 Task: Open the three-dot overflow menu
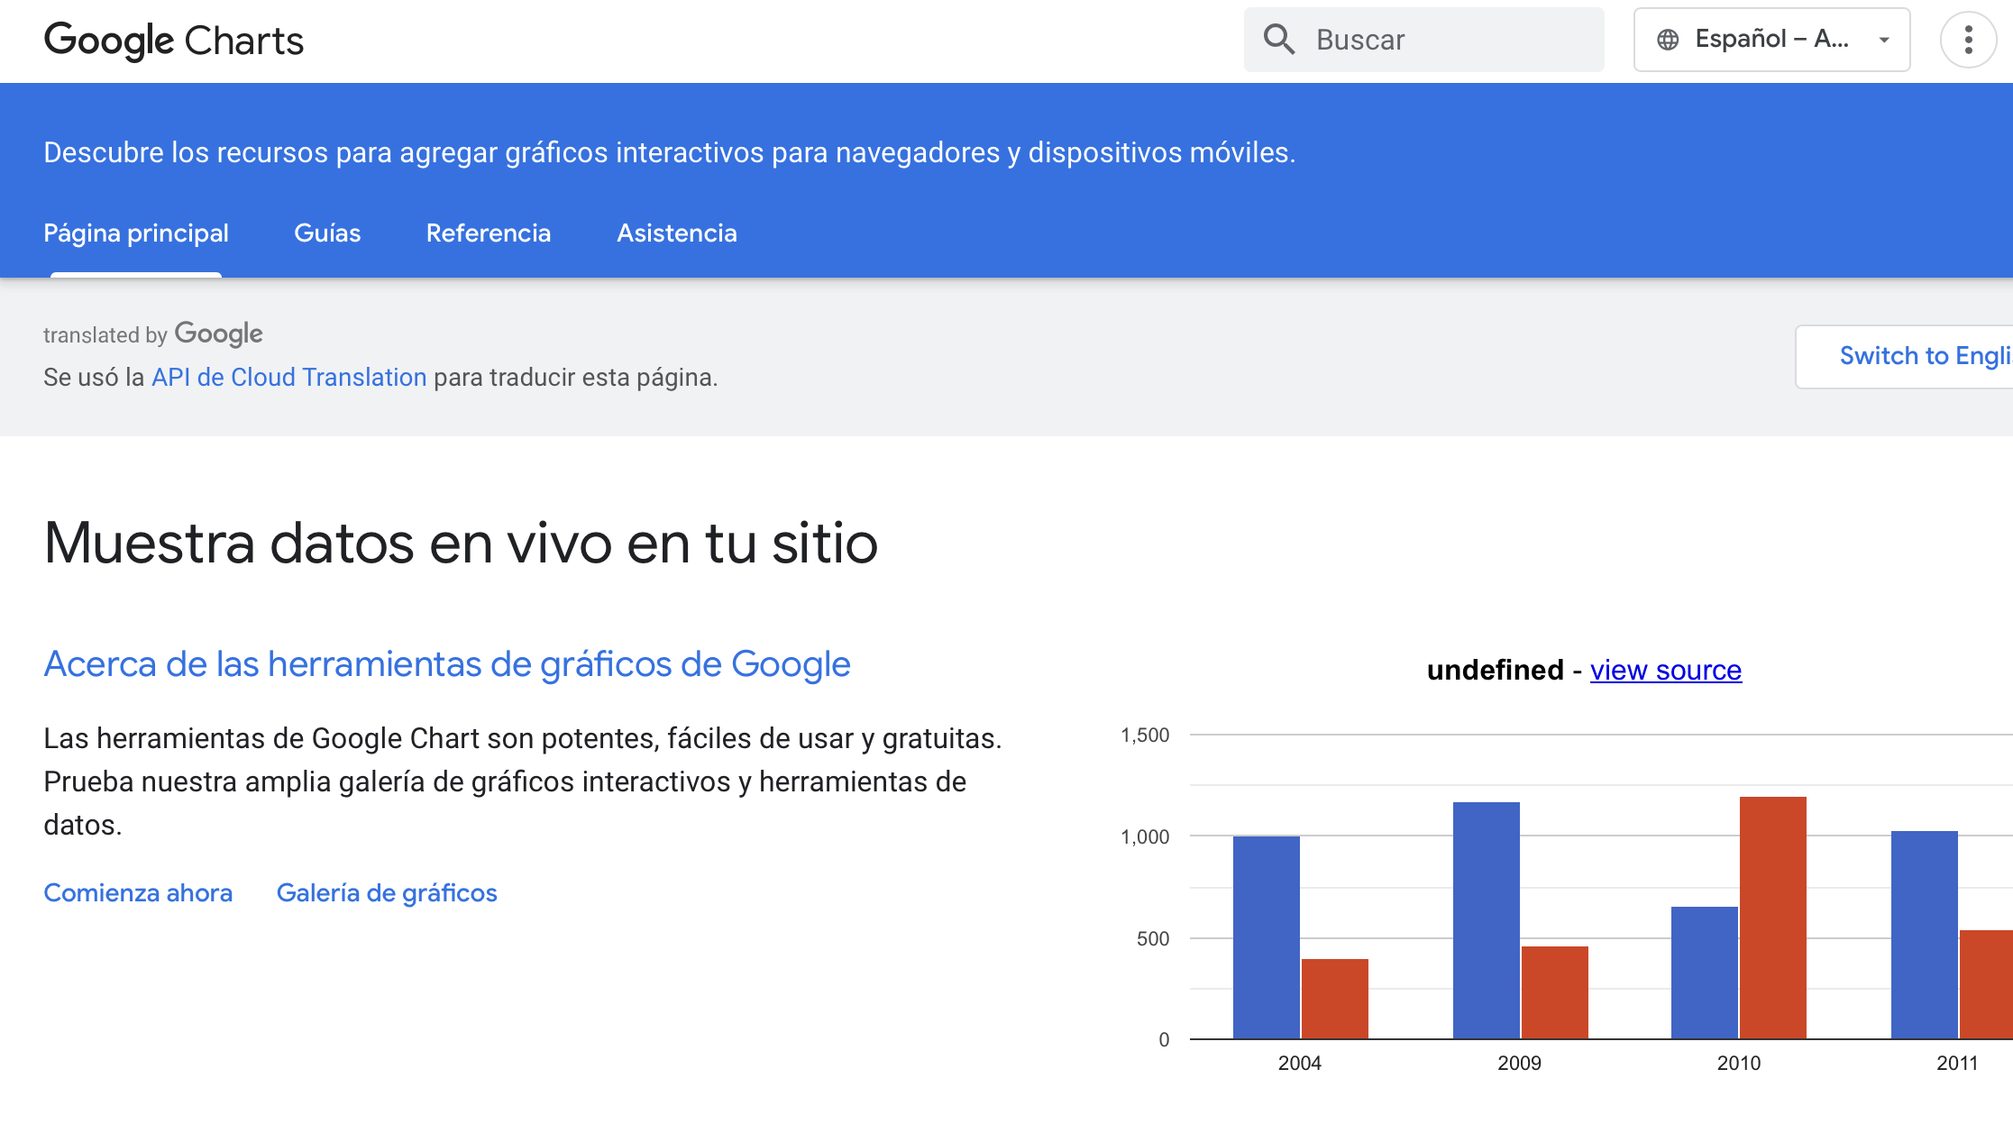[x=1968, y=40]
